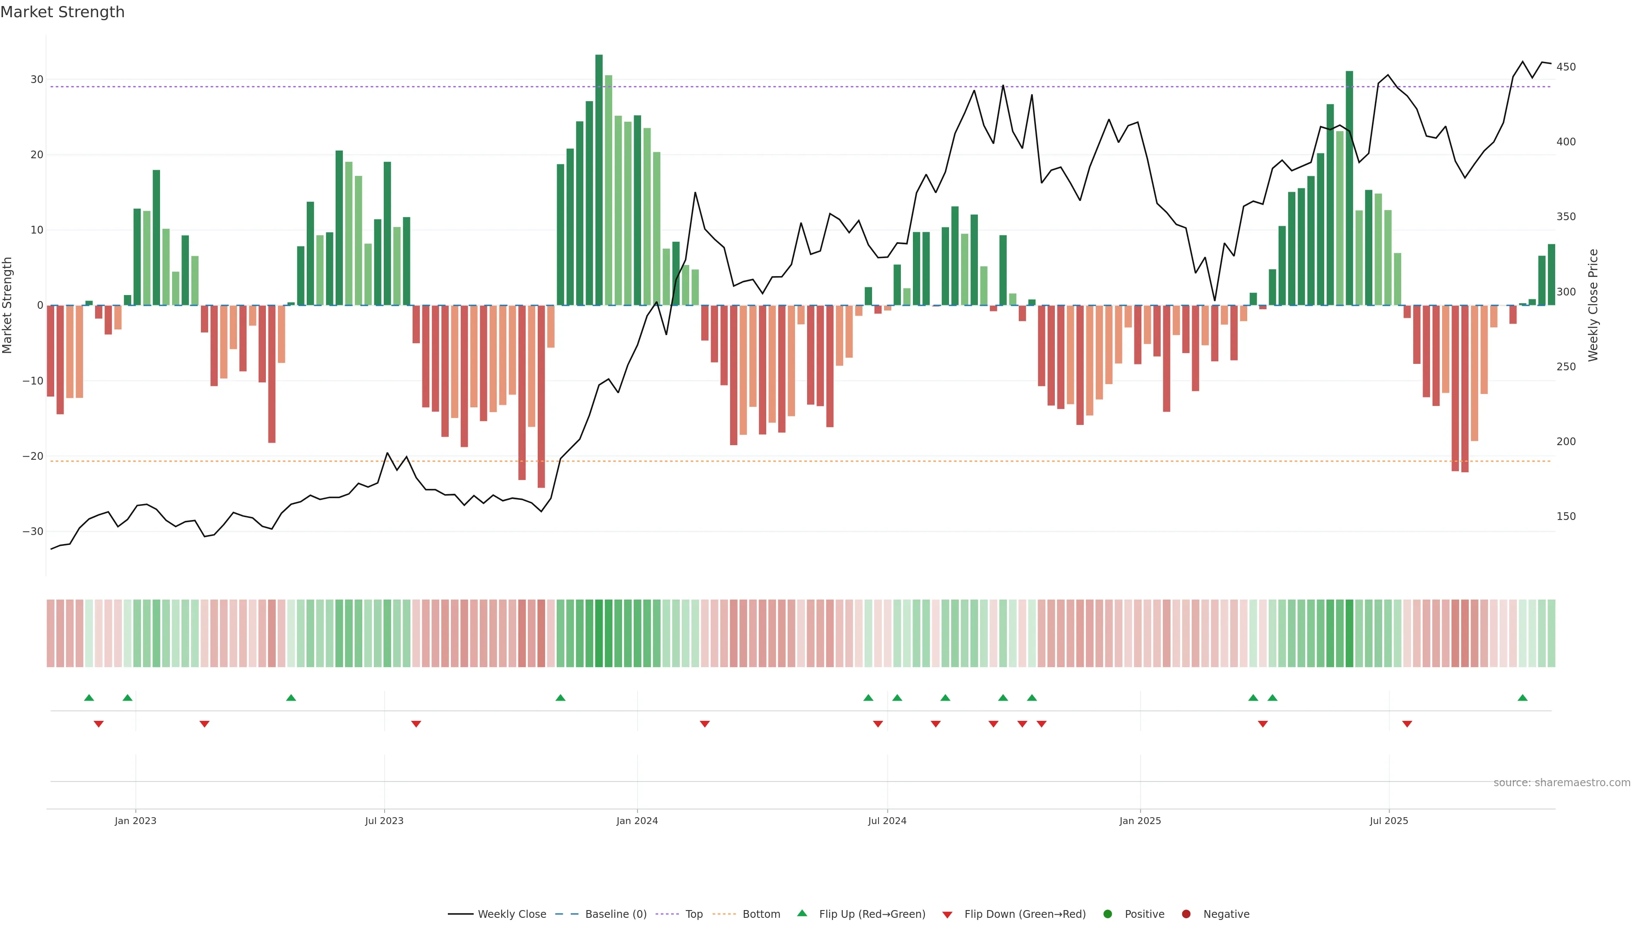1652x929 pixels.
Task: Click the leftmost green flip-up triangle marker
Action: point(89,698)
